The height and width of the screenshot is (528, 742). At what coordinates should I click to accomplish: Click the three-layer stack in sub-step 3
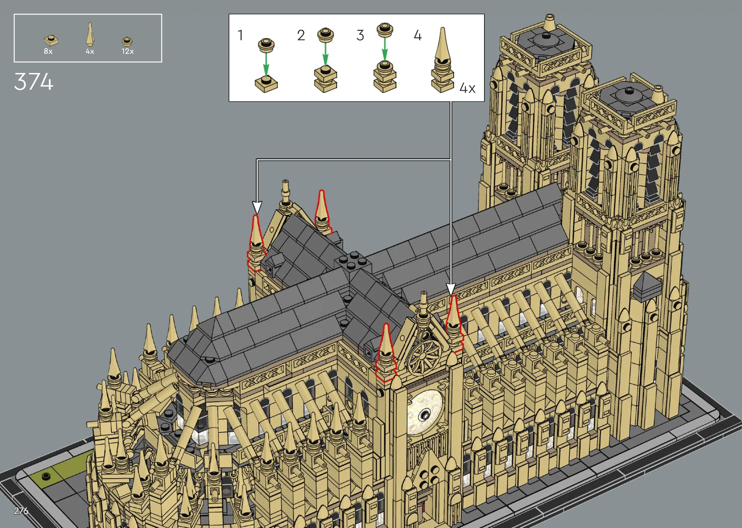coord(385,77)
